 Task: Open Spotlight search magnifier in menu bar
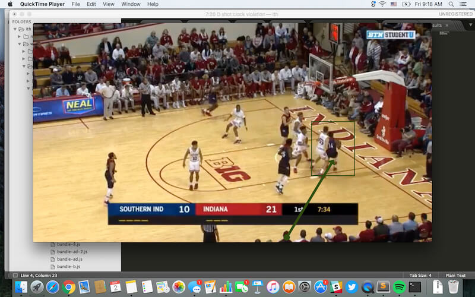[x=451, y=4]
